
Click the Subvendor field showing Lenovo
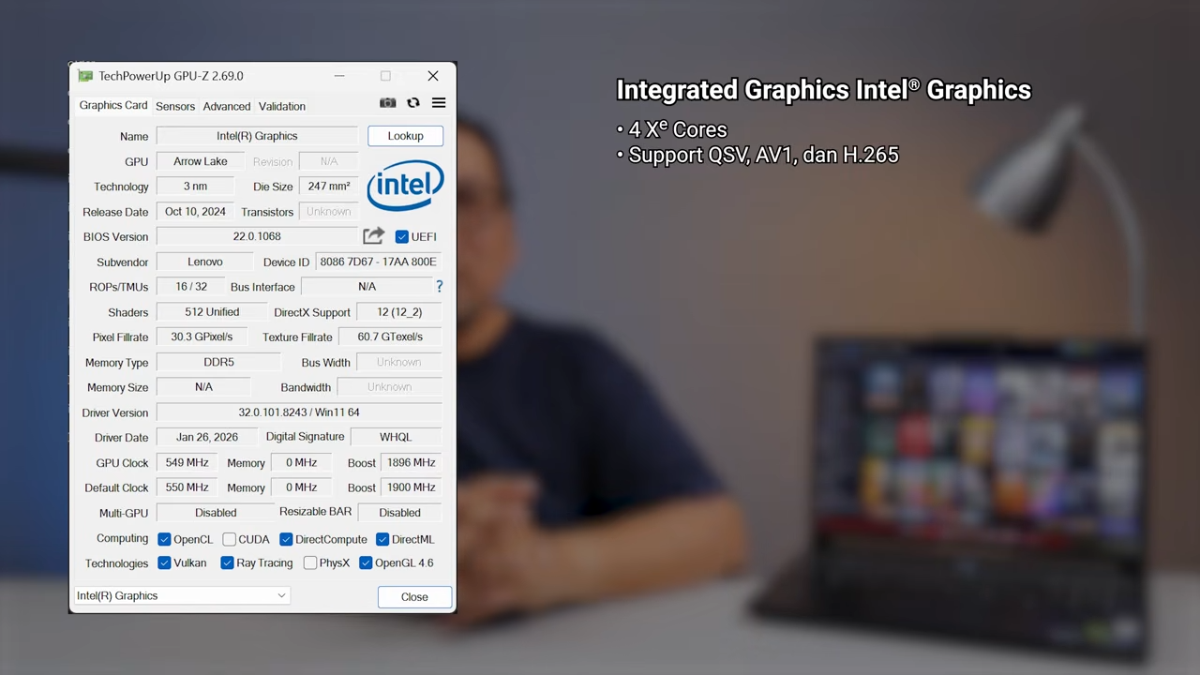[204, 262]
